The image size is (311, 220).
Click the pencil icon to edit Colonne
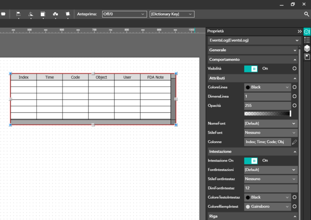[295, 141]
